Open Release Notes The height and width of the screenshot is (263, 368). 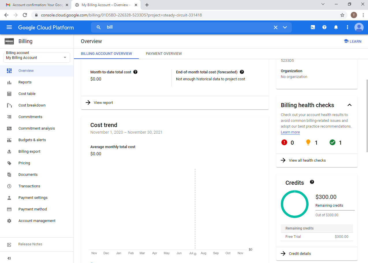[37, 244]
